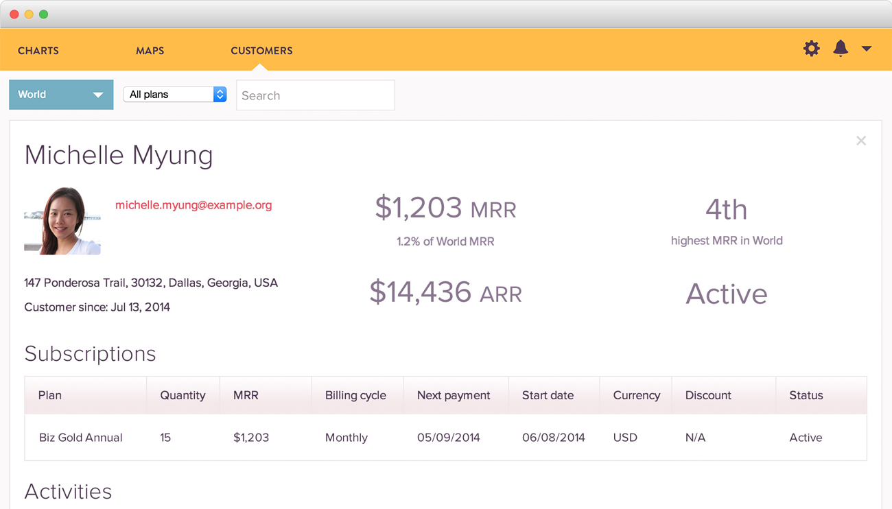Viewport: 892px width, 509px height.
Task: Select the Currency column header
Action: tap(637, 395)
